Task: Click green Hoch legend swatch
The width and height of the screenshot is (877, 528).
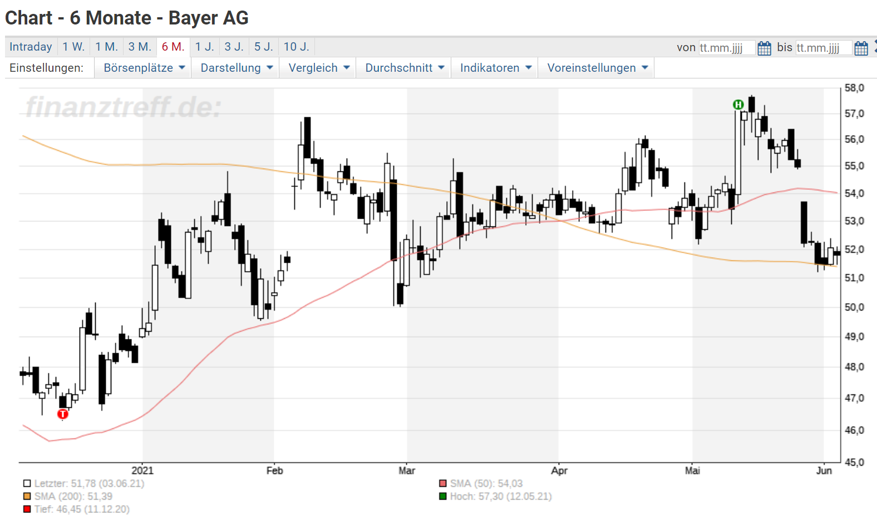Action: (443, 496)
